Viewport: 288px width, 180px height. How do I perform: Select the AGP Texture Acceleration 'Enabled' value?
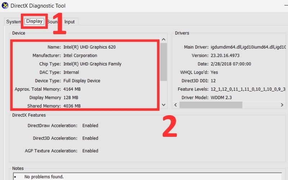[x=90, y=151]
